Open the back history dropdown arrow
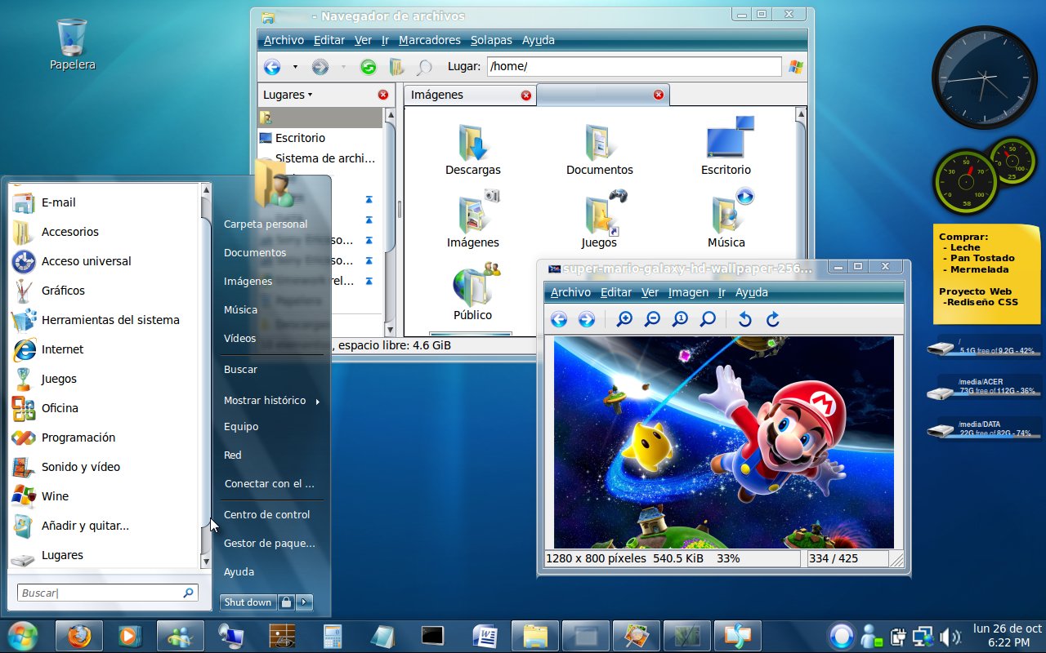This screenshot has width=1046, height=653. click(x=295, y=67)
